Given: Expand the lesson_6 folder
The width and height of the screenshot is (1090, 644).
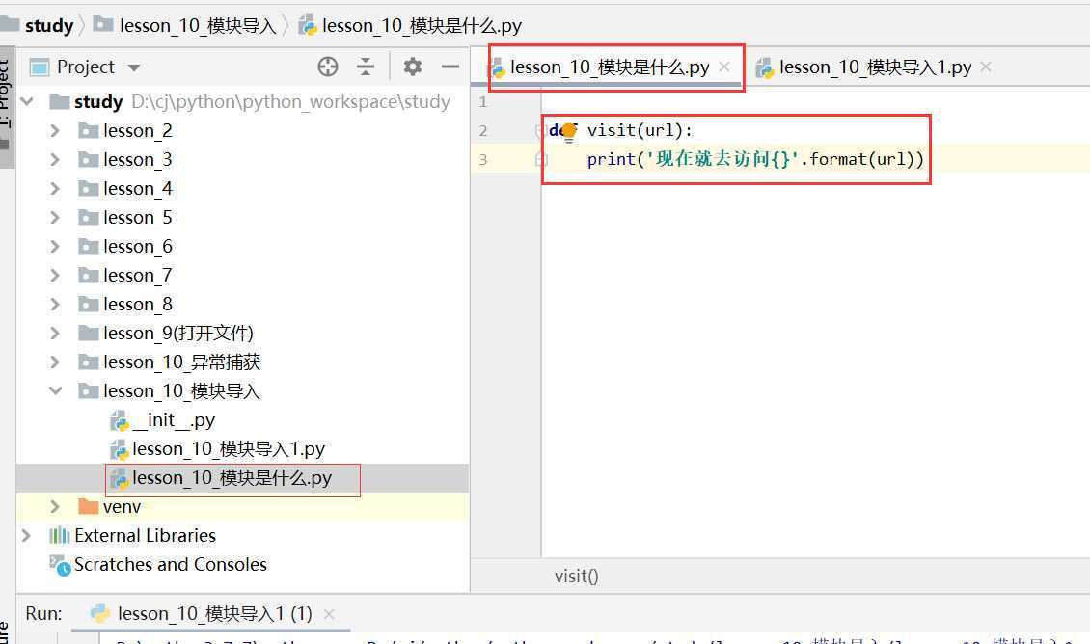Looking at the screenshot, I should click(x=55, y=247).
